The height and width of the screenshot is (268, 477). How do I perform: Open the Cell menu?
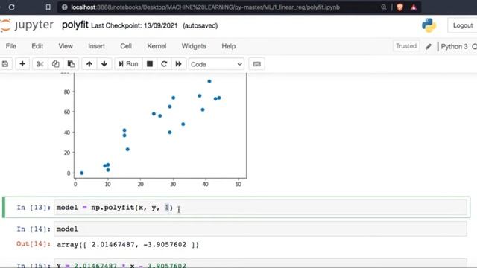[126, 46]
